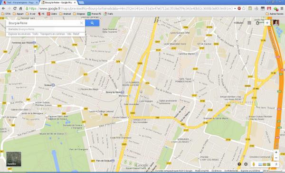Image resolution: width=285 pixels, height=173 pixels.
Task: Reload the page with the refresh icon
Action: click(15, 9)
